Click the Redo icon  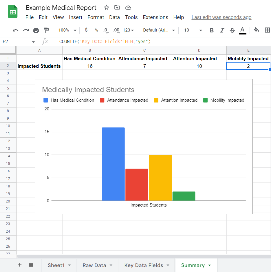pos(25,30)
